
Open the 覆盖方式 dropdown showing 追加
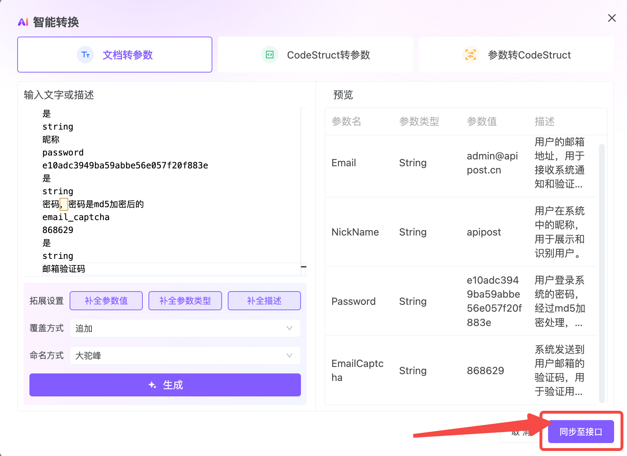point(185,328)
